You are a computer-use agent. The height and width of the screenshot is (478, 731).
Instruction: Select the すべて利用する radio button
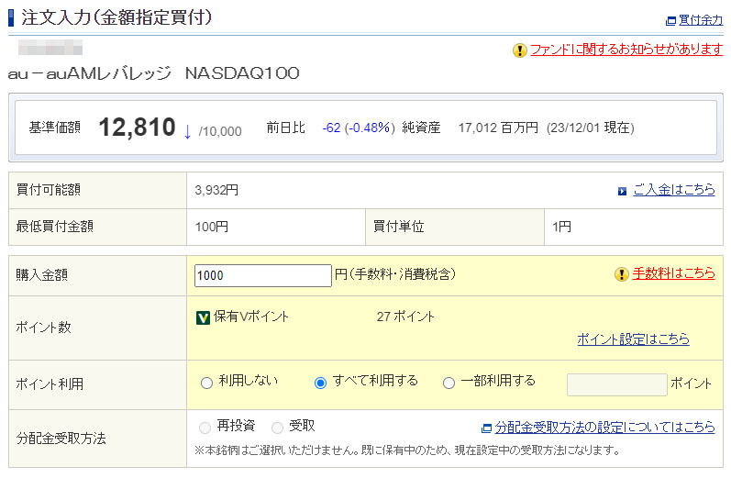320,383
